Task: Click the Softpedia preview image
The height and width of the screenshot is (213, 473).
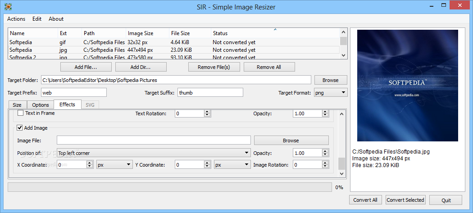Action: pos(408,86)
